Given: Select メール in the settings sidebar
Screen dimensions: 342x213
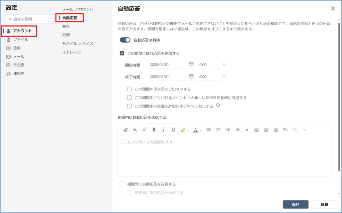Looking at the screenshot, I should pyautogui.click(x=19, y=56).
